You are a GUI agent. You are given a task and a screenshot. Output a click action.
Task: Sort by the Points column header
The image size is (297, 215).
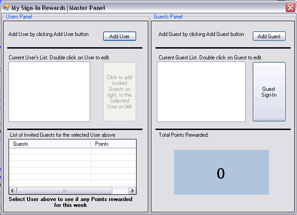tap(113, 144)
